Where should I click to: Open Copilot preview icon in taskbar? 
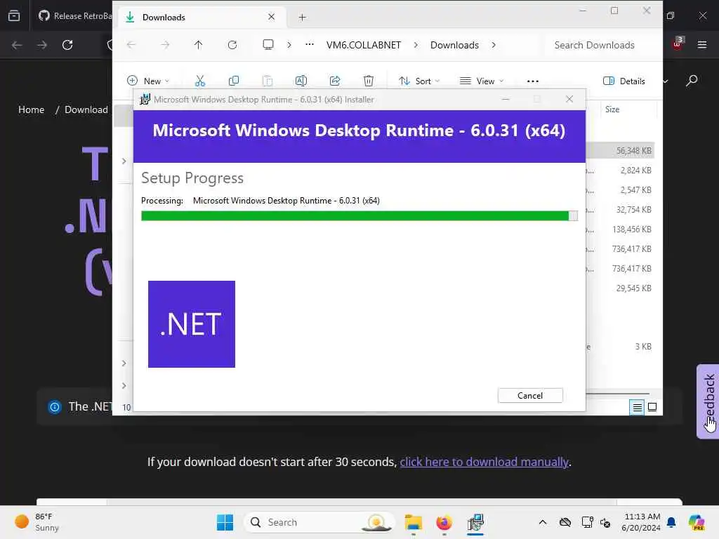coord(696,522)
